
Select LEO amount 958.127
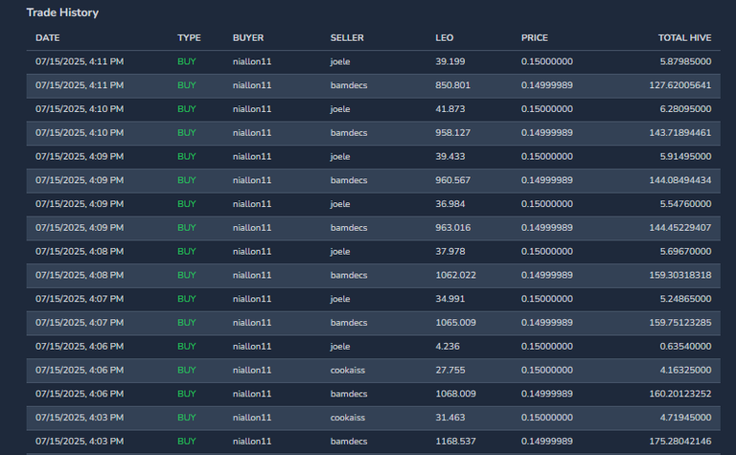453,133
